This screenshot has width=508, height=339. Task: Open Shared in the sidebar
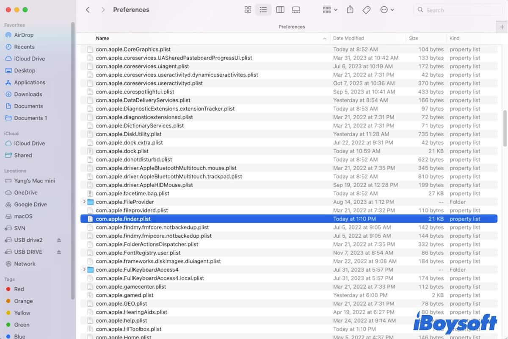point(23,156)
